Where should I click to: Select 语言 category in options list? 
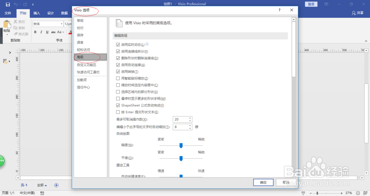(90, 42)
